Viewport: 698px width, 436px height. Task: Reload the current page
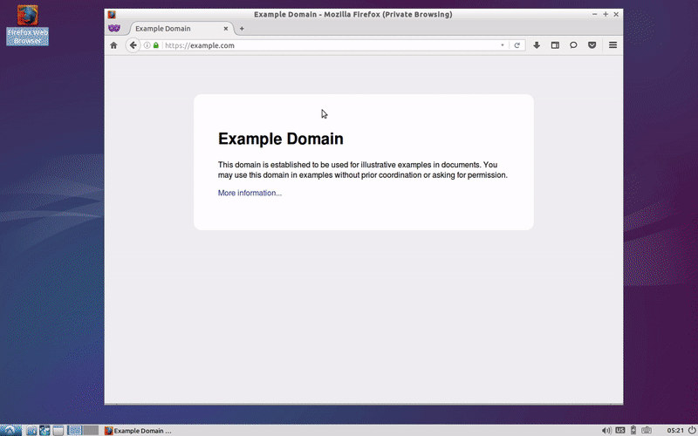coord(517,45)
